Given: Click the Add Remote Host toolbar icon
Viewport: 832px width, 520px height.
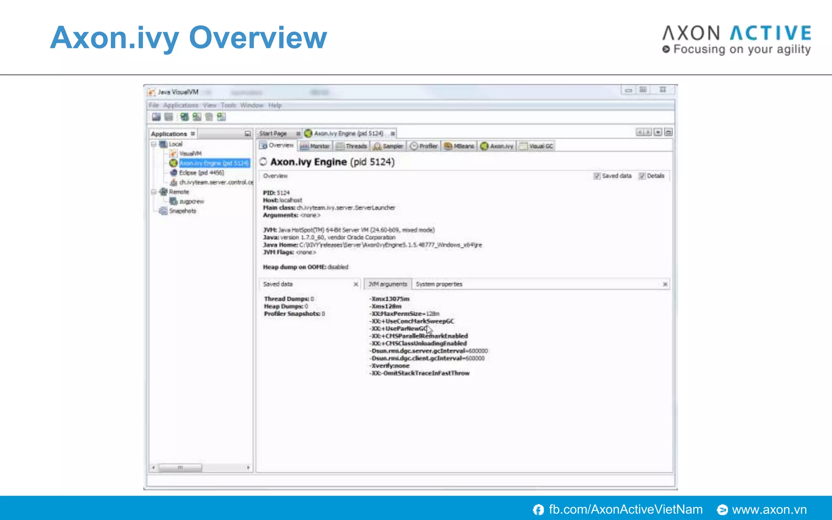Looking at the screenshot, I should pos(184,117).
